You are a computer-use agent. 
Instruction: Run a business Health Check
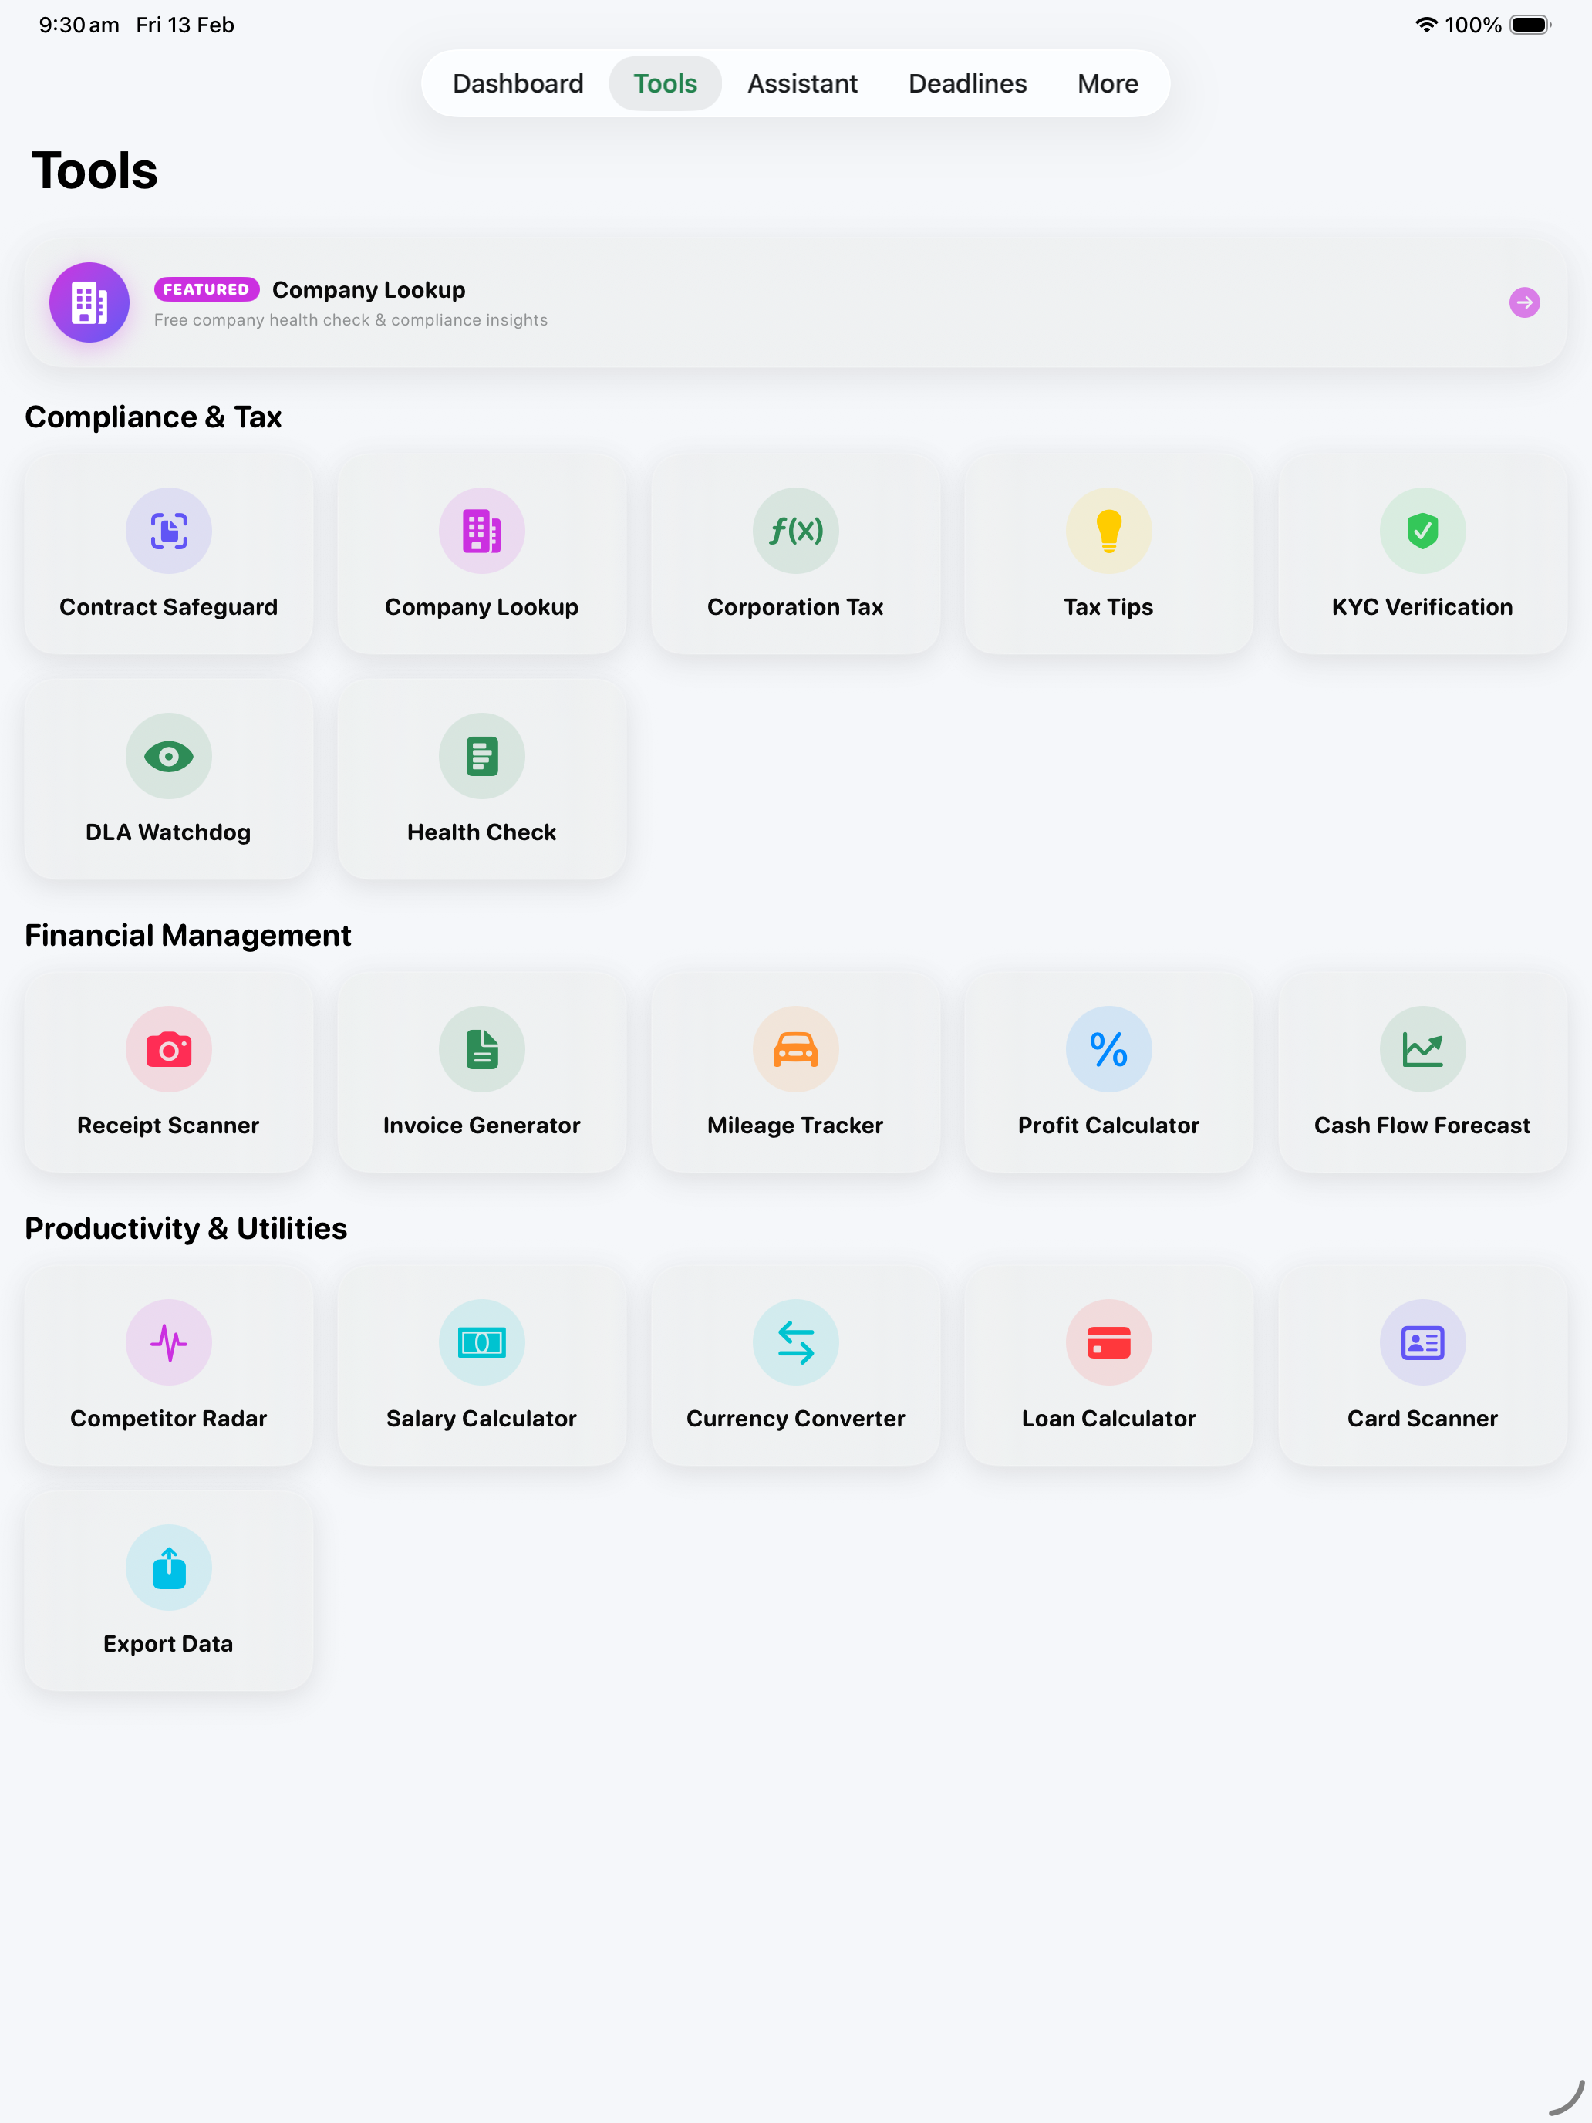[x=482, y=779]
